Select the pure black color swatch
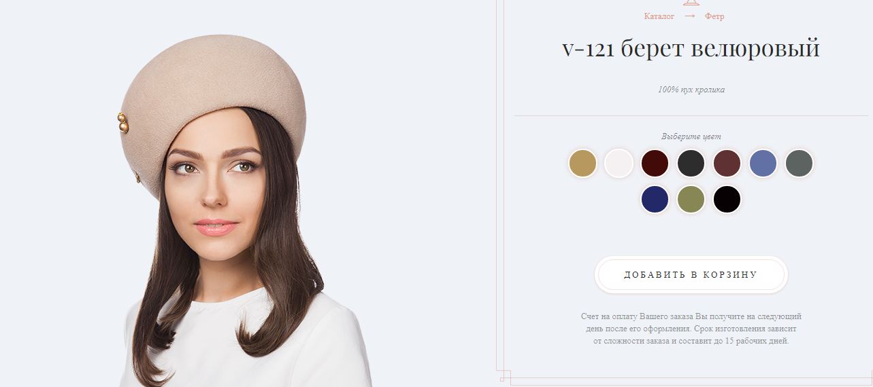Viewport: 873px width, 387px height. pyautogui.click(x=727, y=200)
